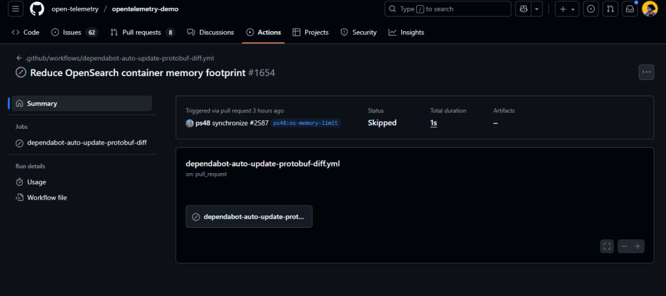This screenshot has width=666, height=296.
Task: Open the notifications inbox icon
Action: tap(629, 9)
